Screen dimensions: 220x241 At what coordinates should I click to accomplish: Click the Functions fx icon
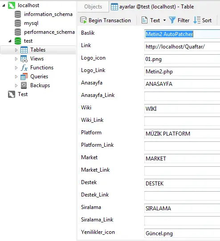click(24, 68)
